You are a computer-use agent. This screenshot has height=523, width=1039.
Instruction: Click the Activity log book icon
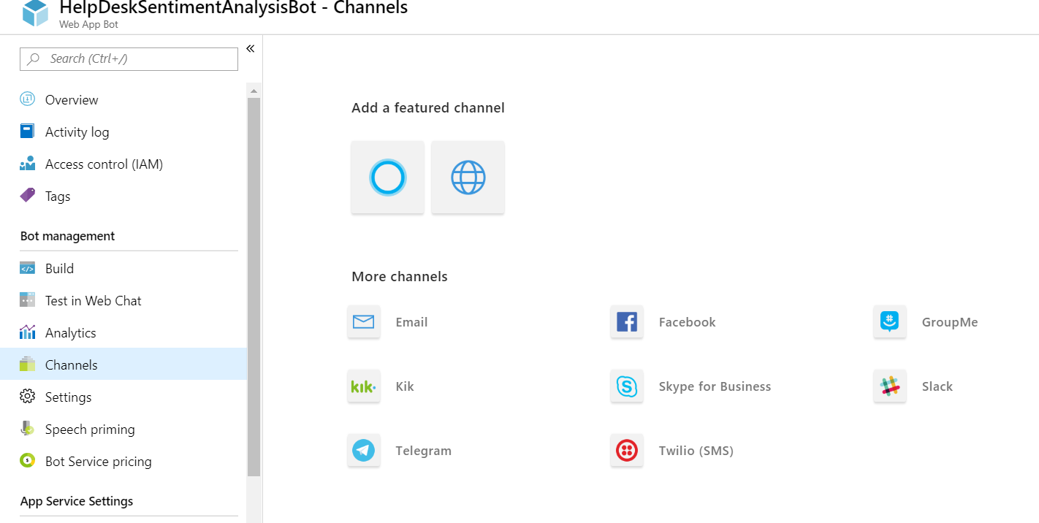(x=28, y=131)
